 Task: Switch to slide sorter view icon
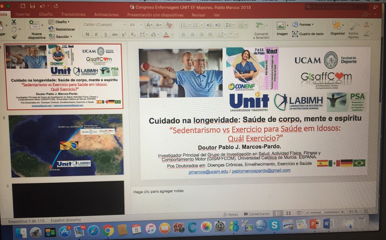[288, 213]
